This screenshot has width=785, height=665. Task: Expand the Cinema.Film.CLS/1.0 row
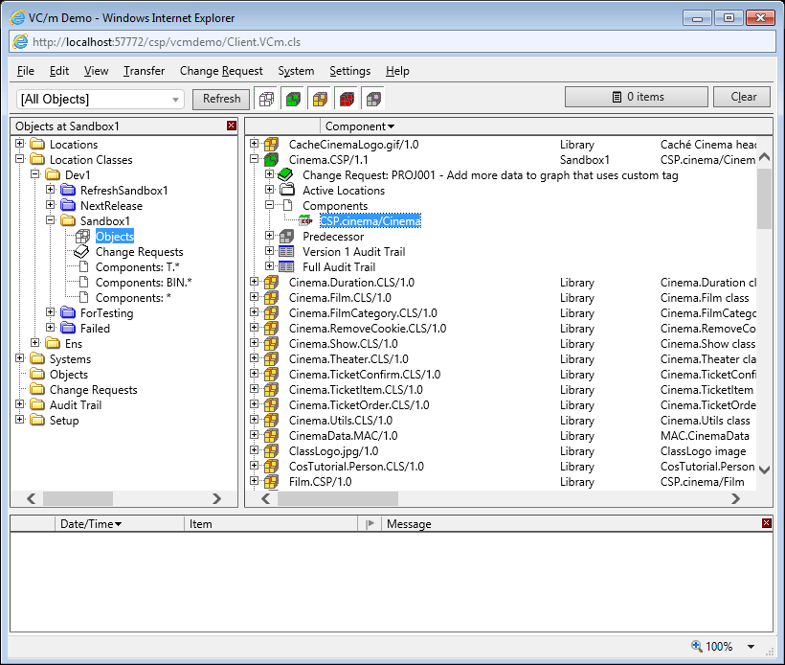pyautogui.click(x=255, y=298)
